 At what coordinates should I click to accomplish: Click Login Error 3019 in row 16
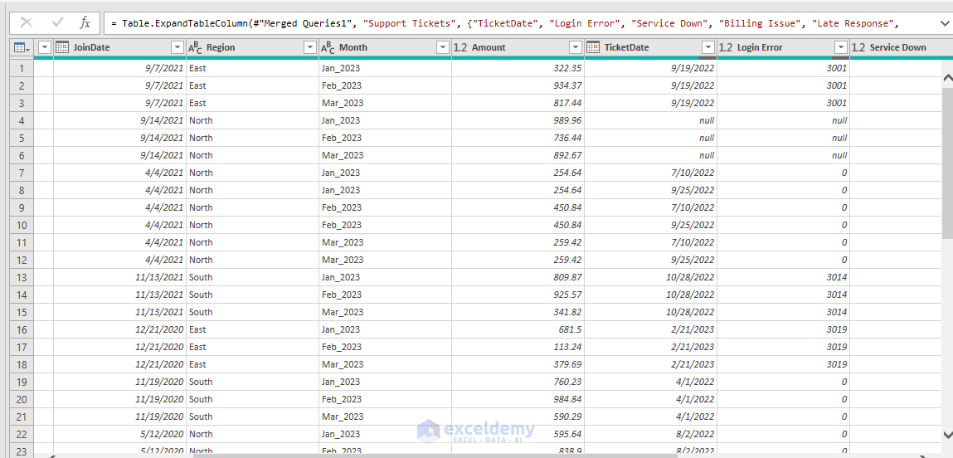[784, 329]
